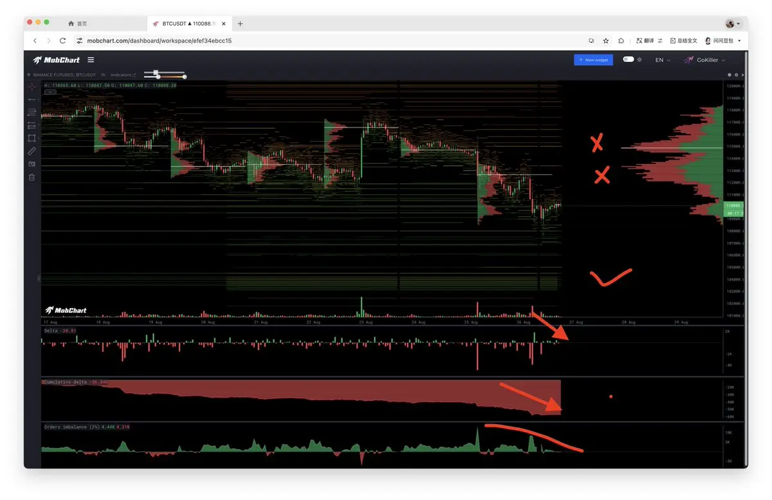Click the Orders imbalance (2%) label
The height and width of the screenshot is (500, 772).
click(x=86, y=427)
